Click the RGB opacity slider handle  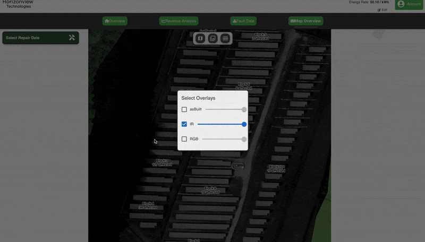click(244, 139)
